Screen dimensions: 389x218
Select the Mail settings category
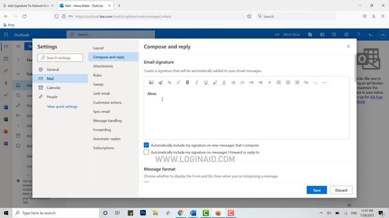60,79
